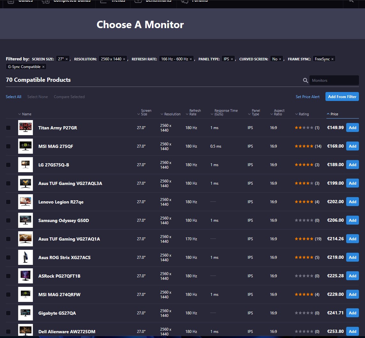
Task: Click the star rating of MSI MAG 275QF
Action: point(304,146)
